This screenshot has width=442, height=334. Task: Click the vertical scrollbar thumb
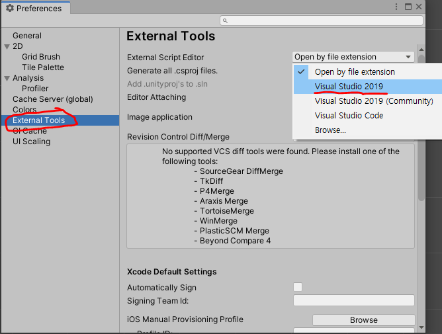coord(421,128)
